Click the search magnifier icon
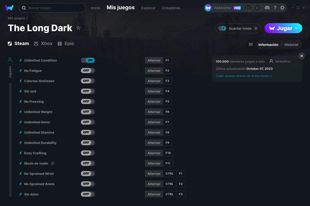310x206 pixels. pos(24,8)
